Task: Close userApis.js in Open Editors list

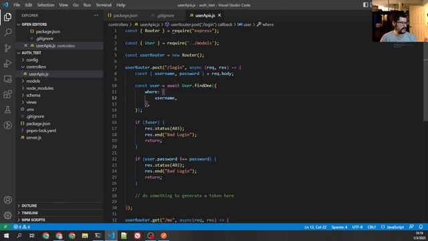Action: tap(25, 46)
